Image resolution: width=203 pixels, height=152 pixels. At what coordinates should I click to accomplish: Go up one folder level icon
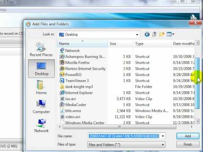pos(154,34)
